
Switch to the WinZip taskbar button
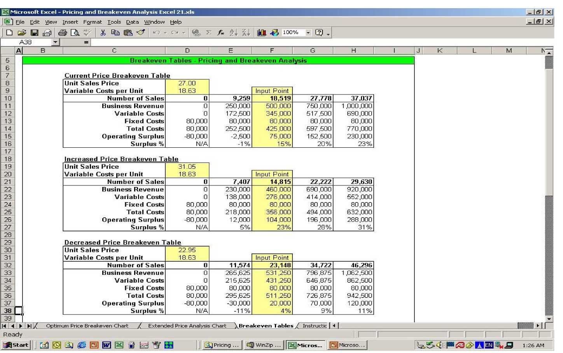tap(264, 345)
